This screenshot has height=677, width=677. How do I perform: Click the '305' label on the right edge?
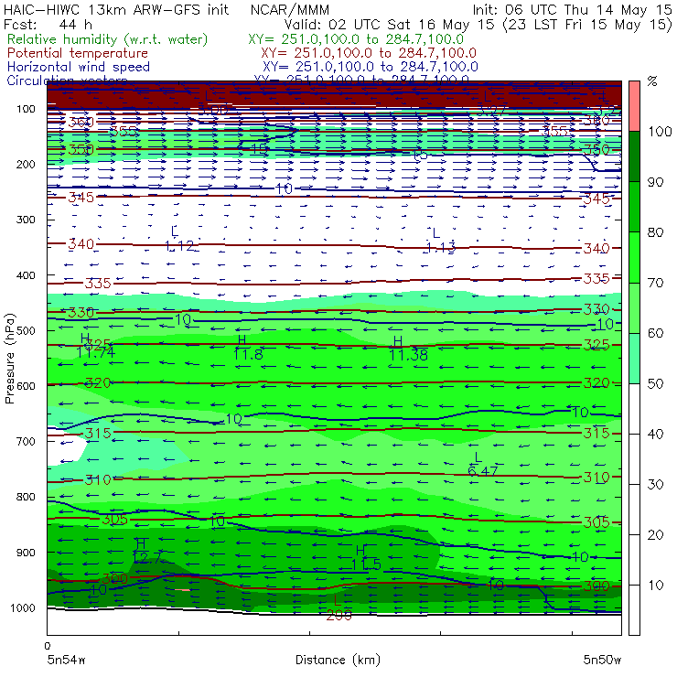point(596,523)
